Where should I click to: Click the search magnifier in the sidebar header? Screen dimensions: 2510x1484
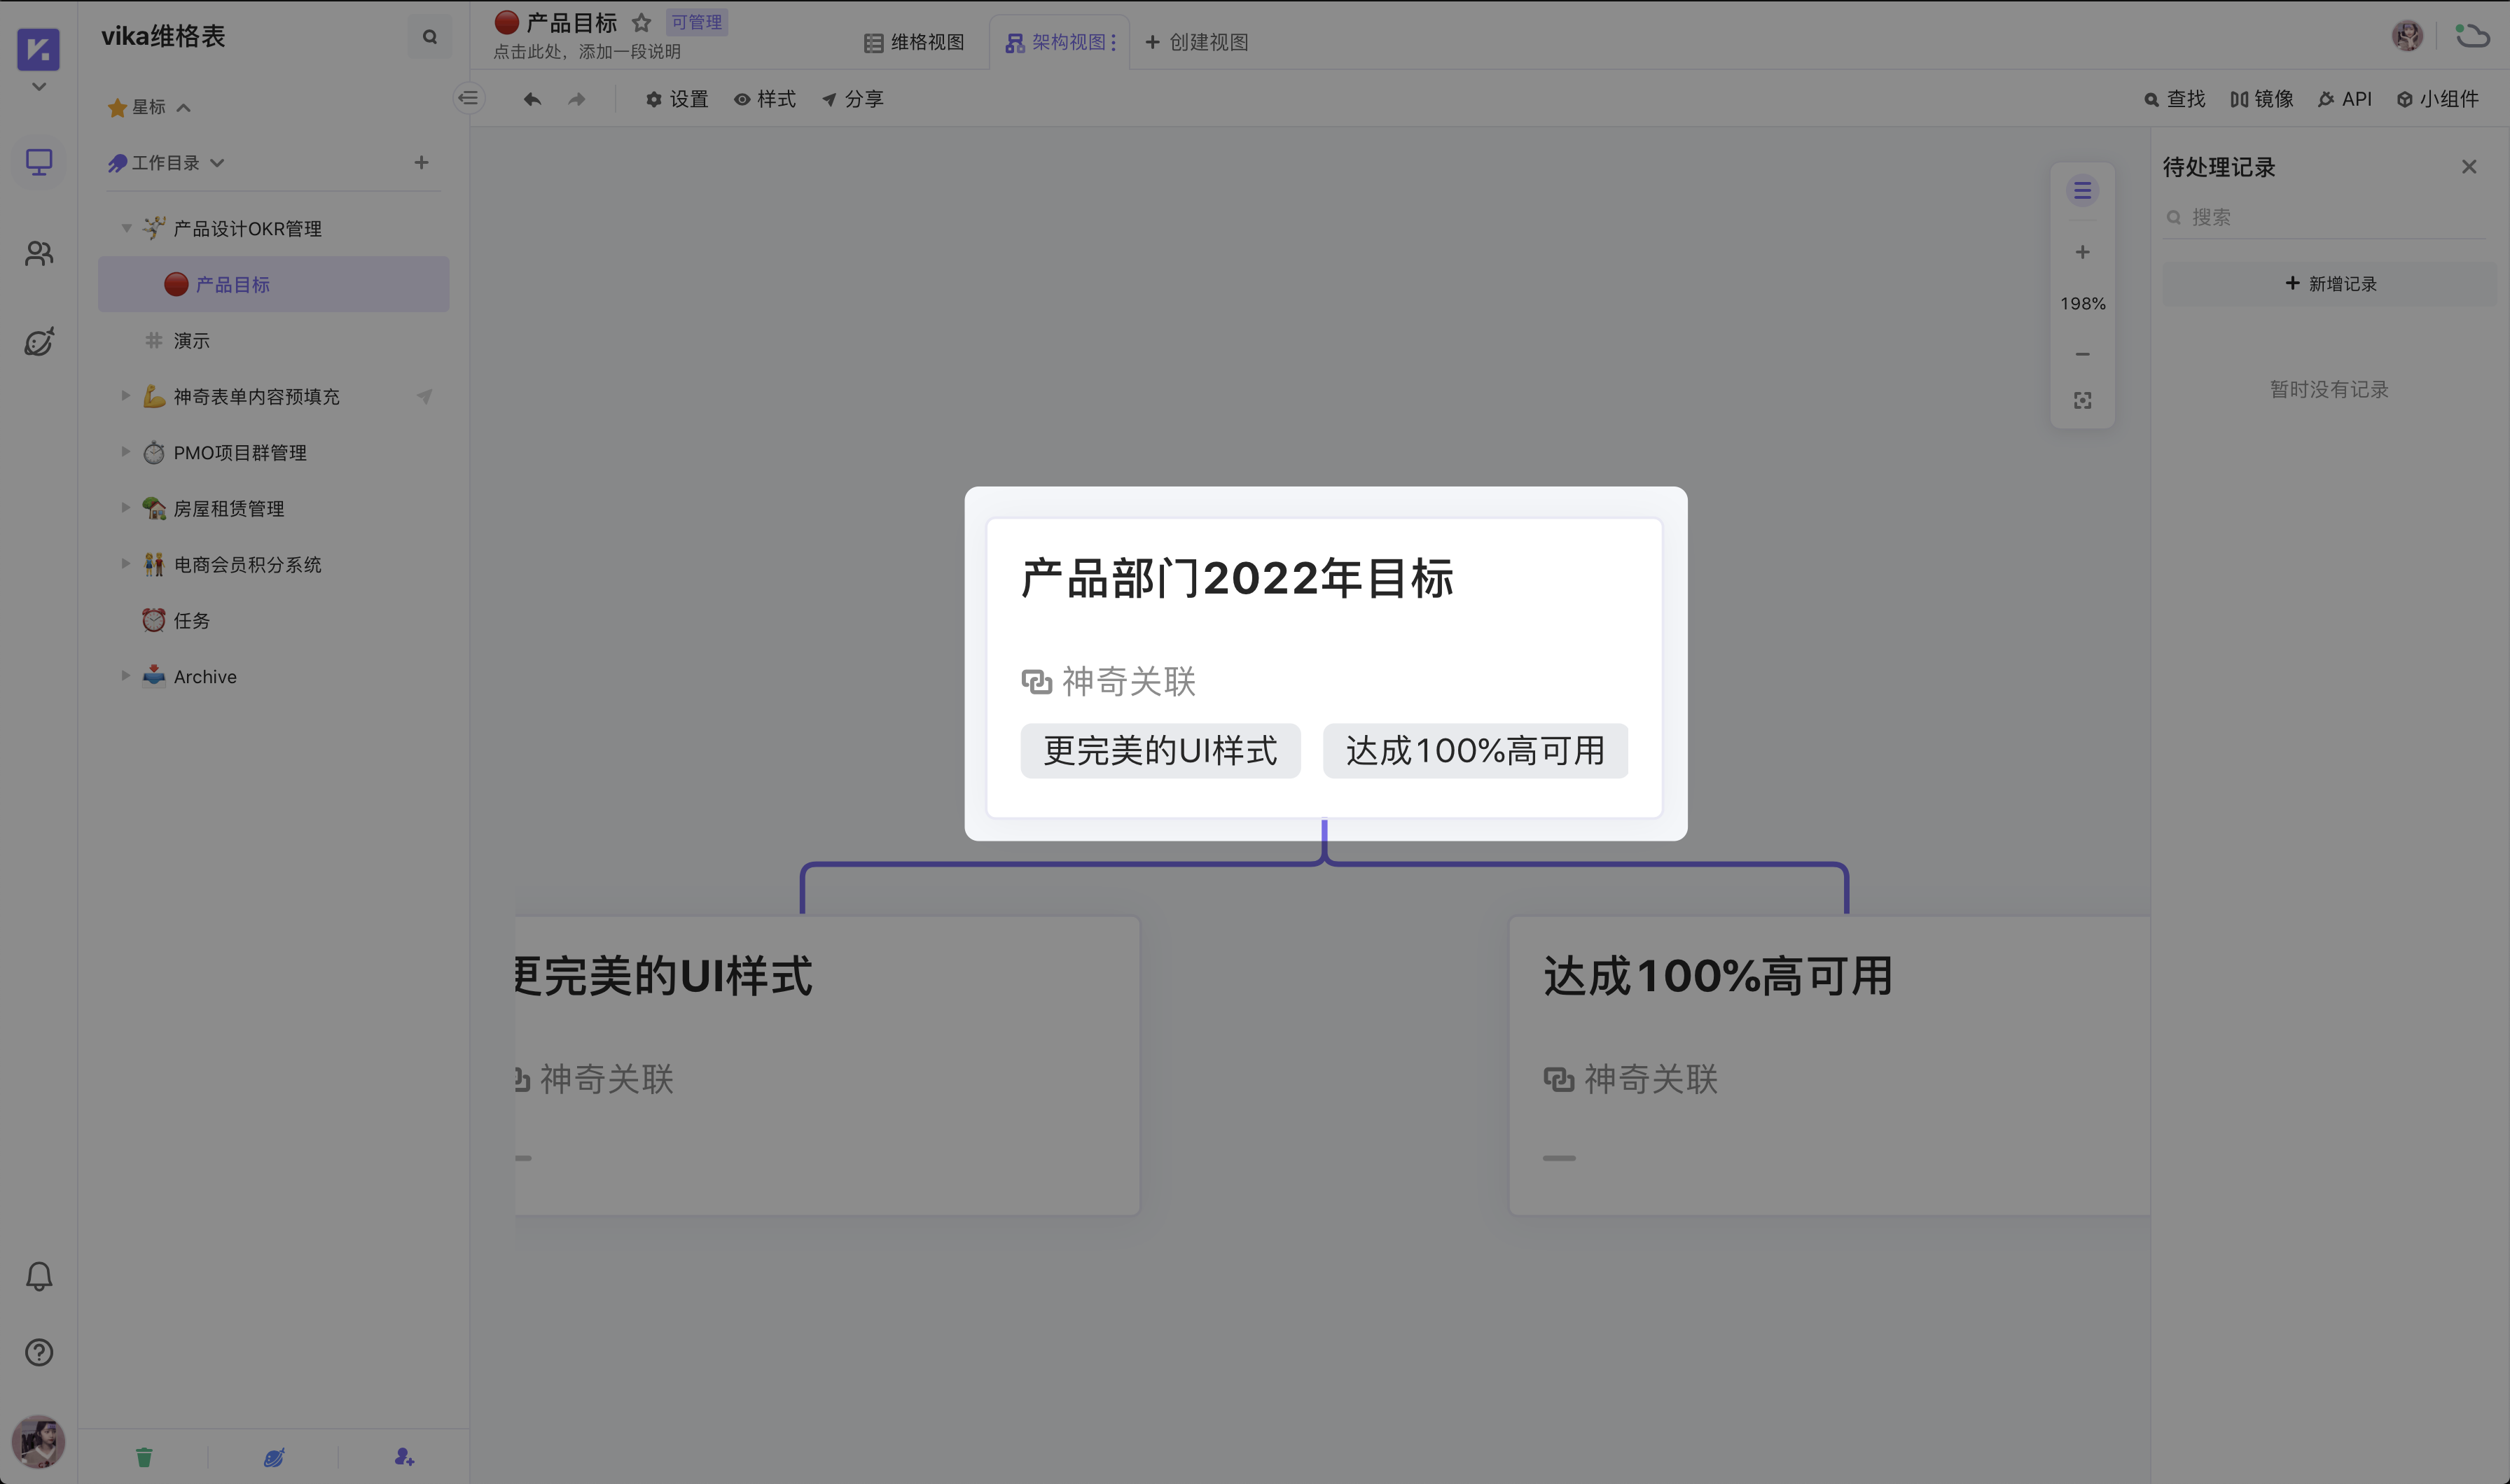click(429, 36)
